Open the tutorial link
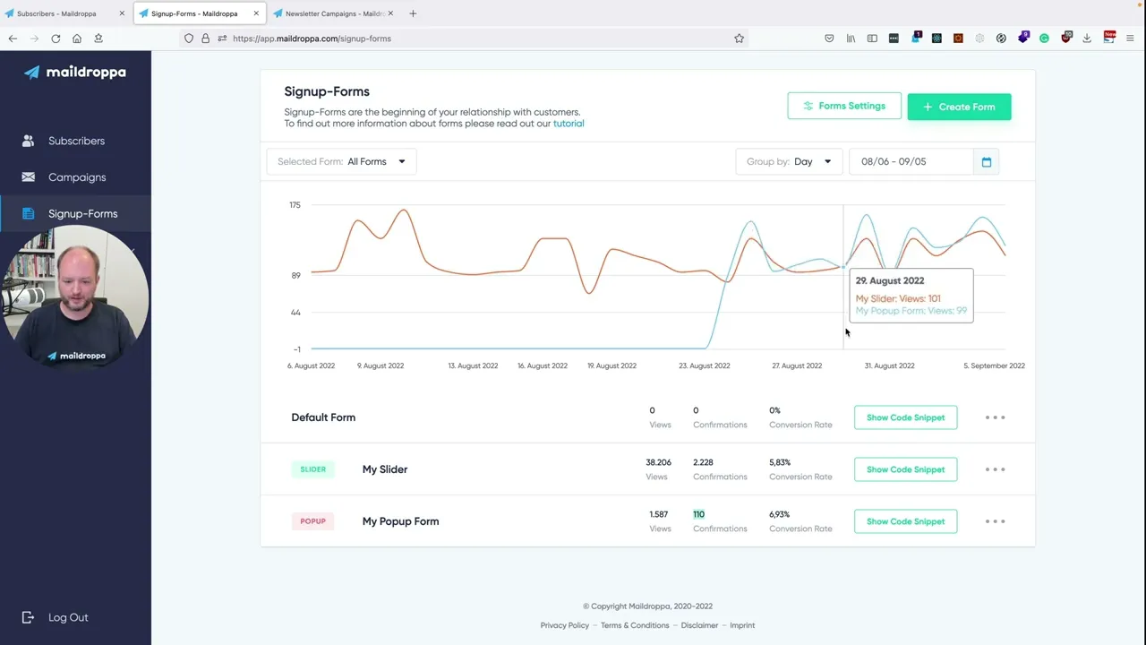This screenshot has width=1146, height=645. coord(569,124)
